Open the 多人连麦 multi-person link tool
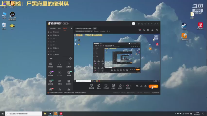Screen dimensions: 207x116 pyautogui.click(x=60, y=73)
